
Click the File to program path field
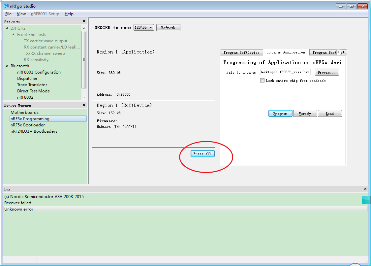285,72
